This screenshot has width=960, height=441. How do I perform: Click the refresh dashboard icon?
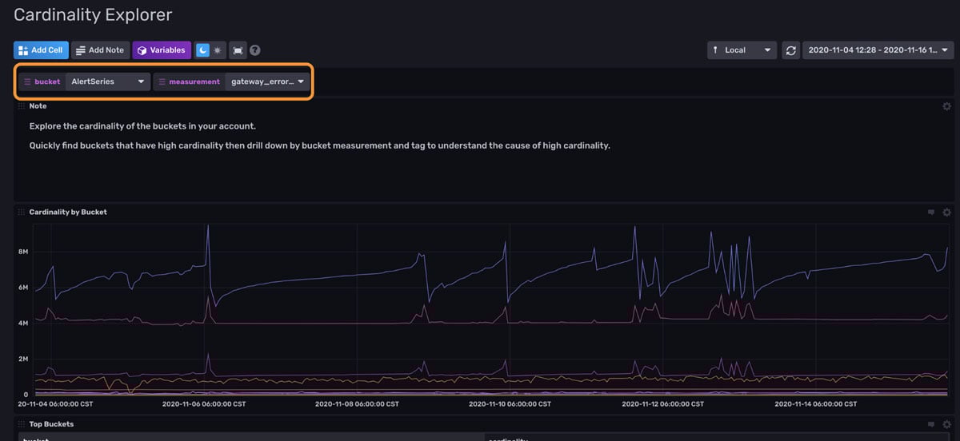tap(790, 50)
